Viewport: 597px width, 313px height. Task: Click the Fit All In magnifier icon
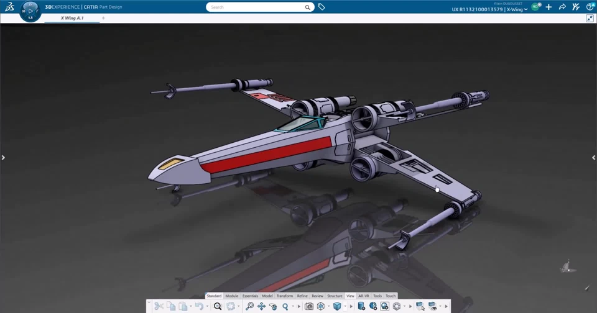click(x=218, y=306)
